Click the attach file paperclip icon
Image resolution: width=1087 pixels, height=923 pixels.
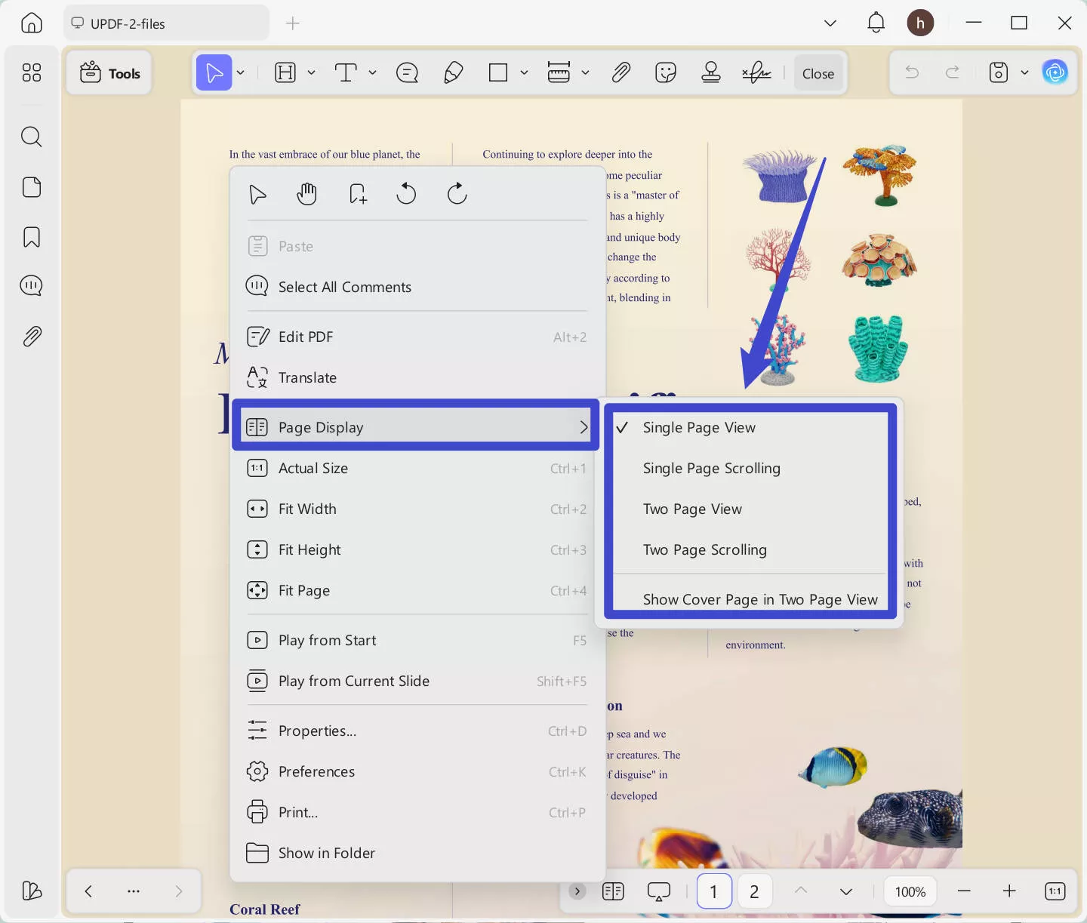(x=620, y=73)
